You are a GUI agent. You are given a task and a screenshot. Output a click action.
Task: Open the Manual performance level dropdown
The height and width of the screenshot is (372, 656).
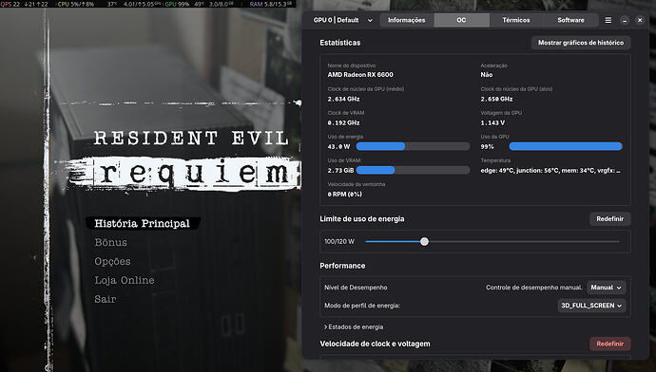coord(607,288)
